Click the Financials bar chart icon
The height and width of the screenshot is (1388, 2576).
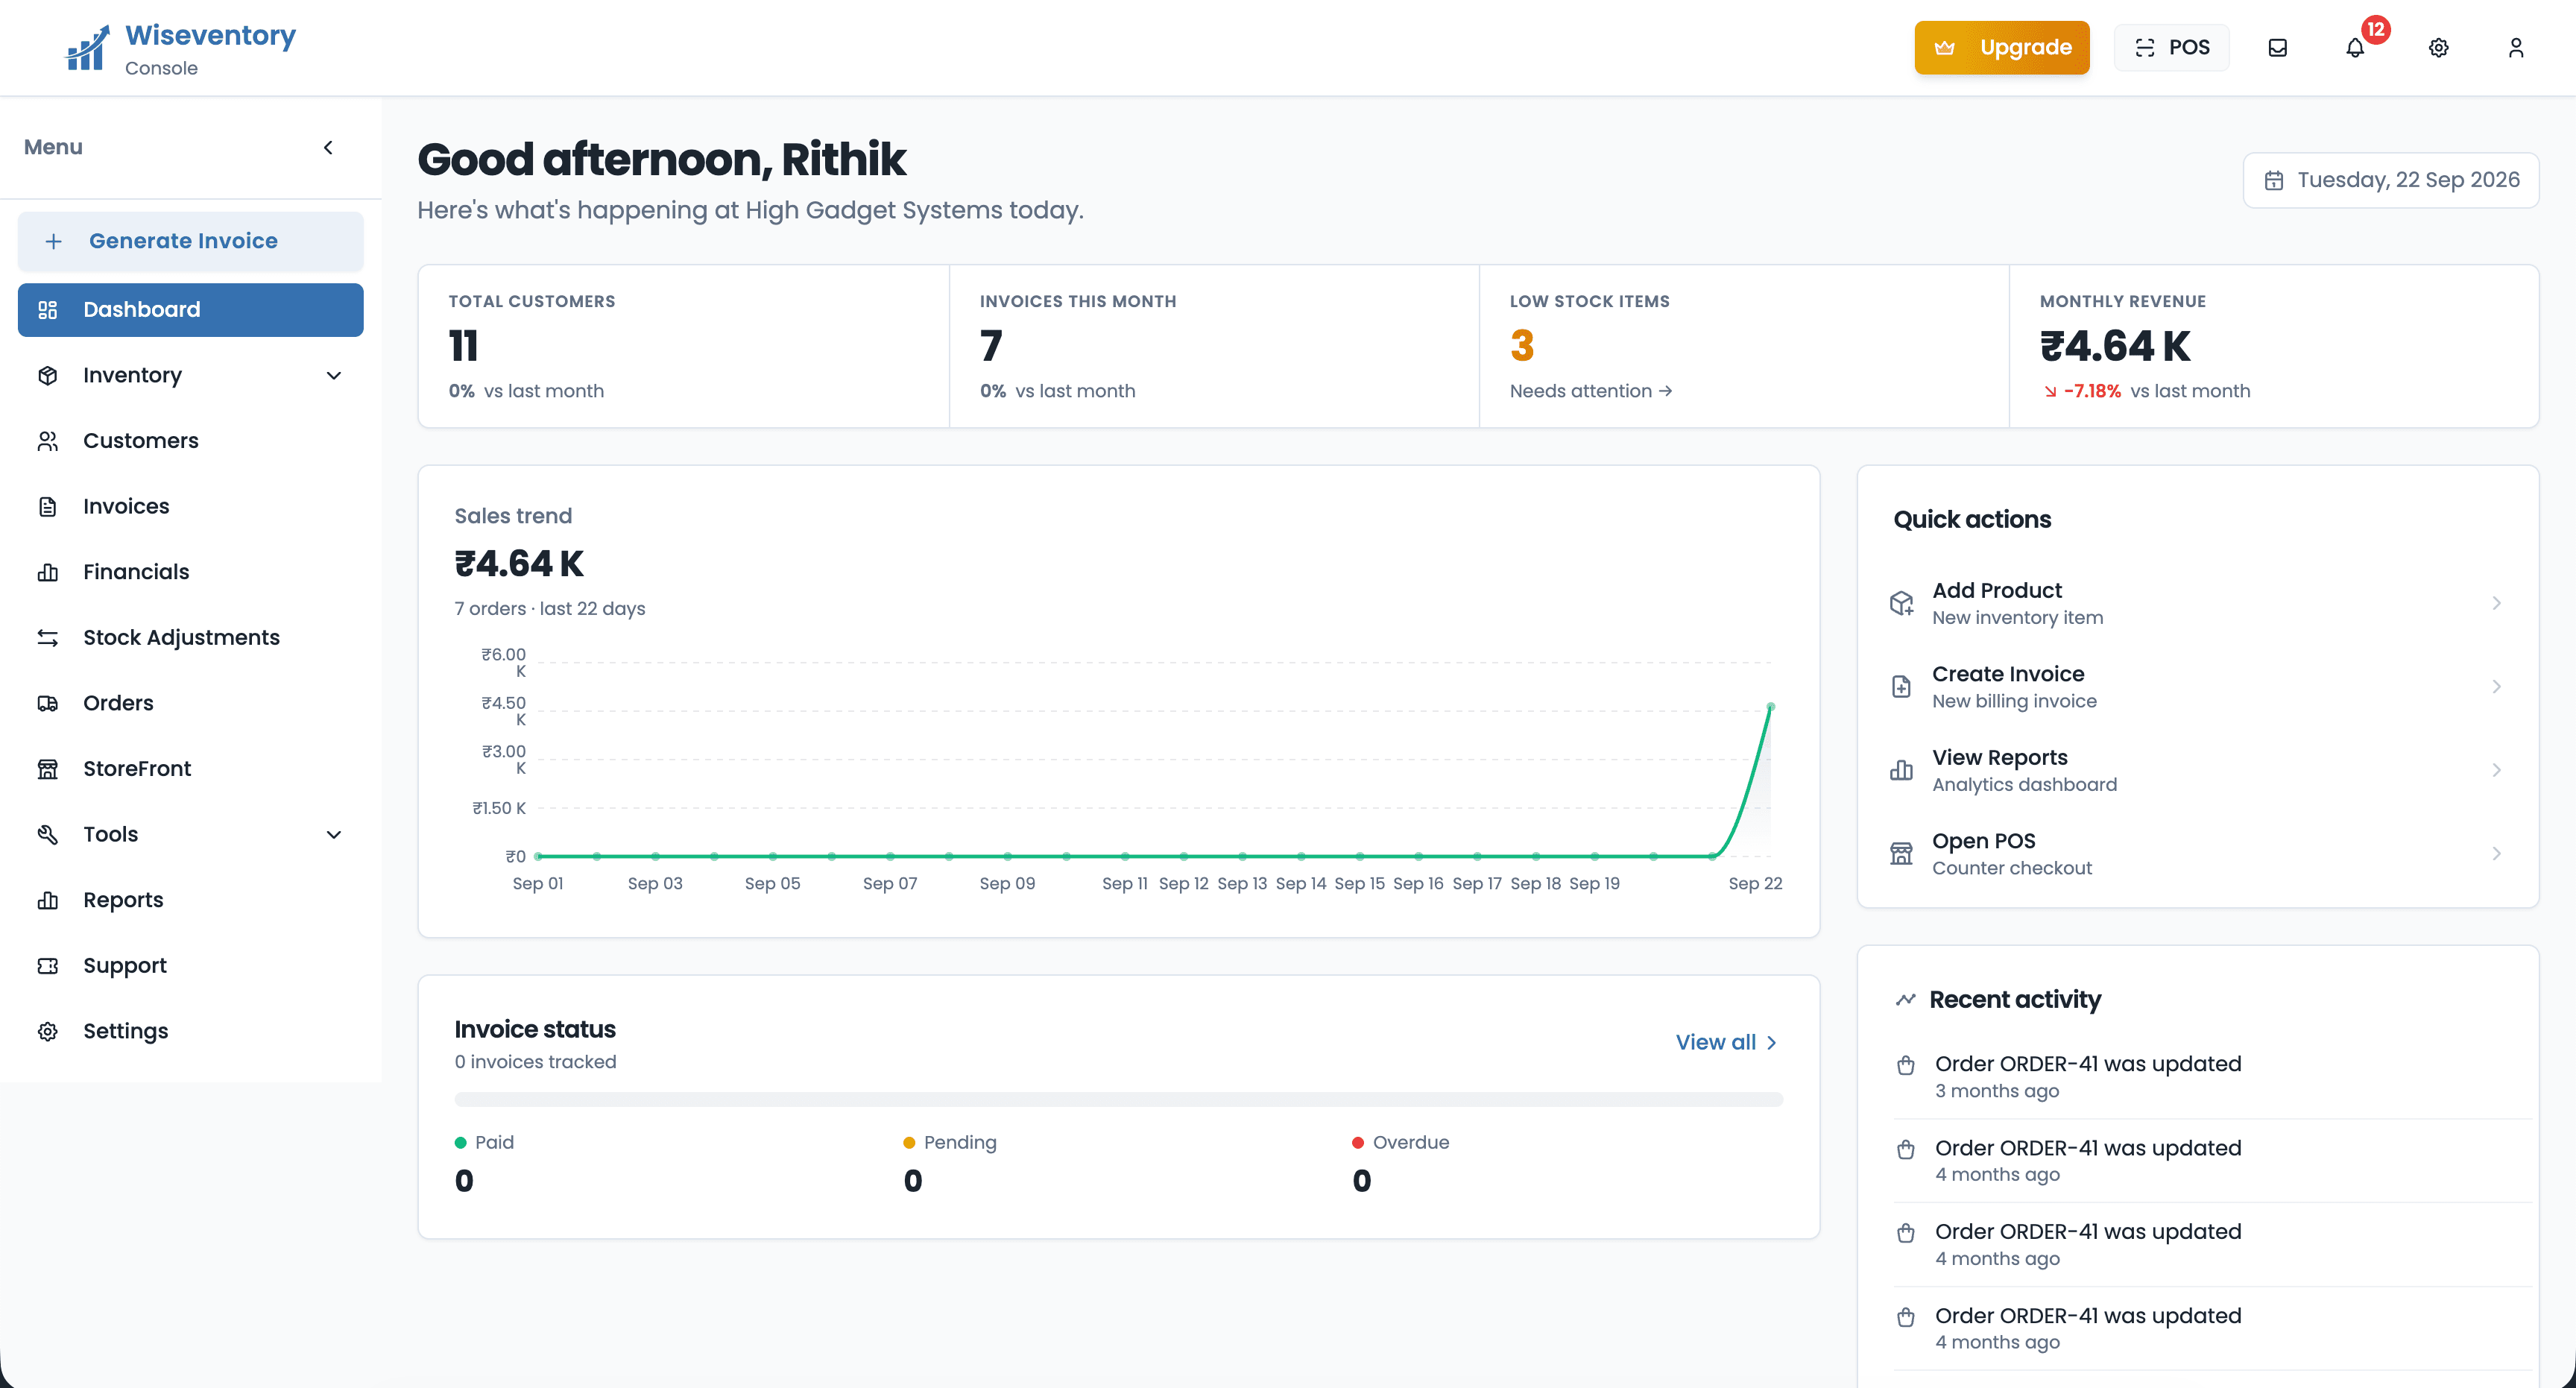pyautogui.click(x=48, y=572)
